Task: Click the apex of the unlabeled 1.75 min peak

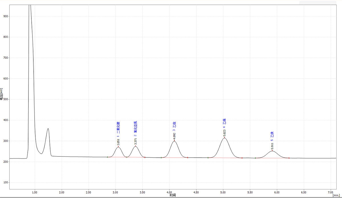Action: tap(48, 129)
